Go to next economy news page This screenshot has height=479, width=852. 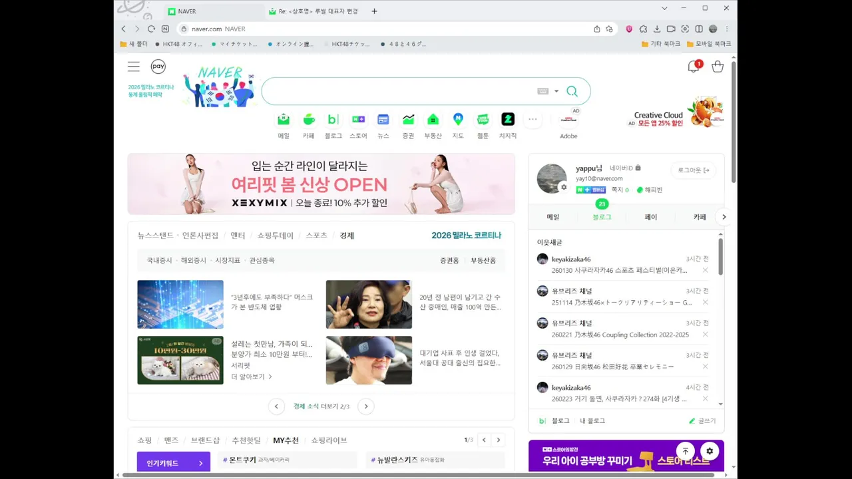coord(365,406)
